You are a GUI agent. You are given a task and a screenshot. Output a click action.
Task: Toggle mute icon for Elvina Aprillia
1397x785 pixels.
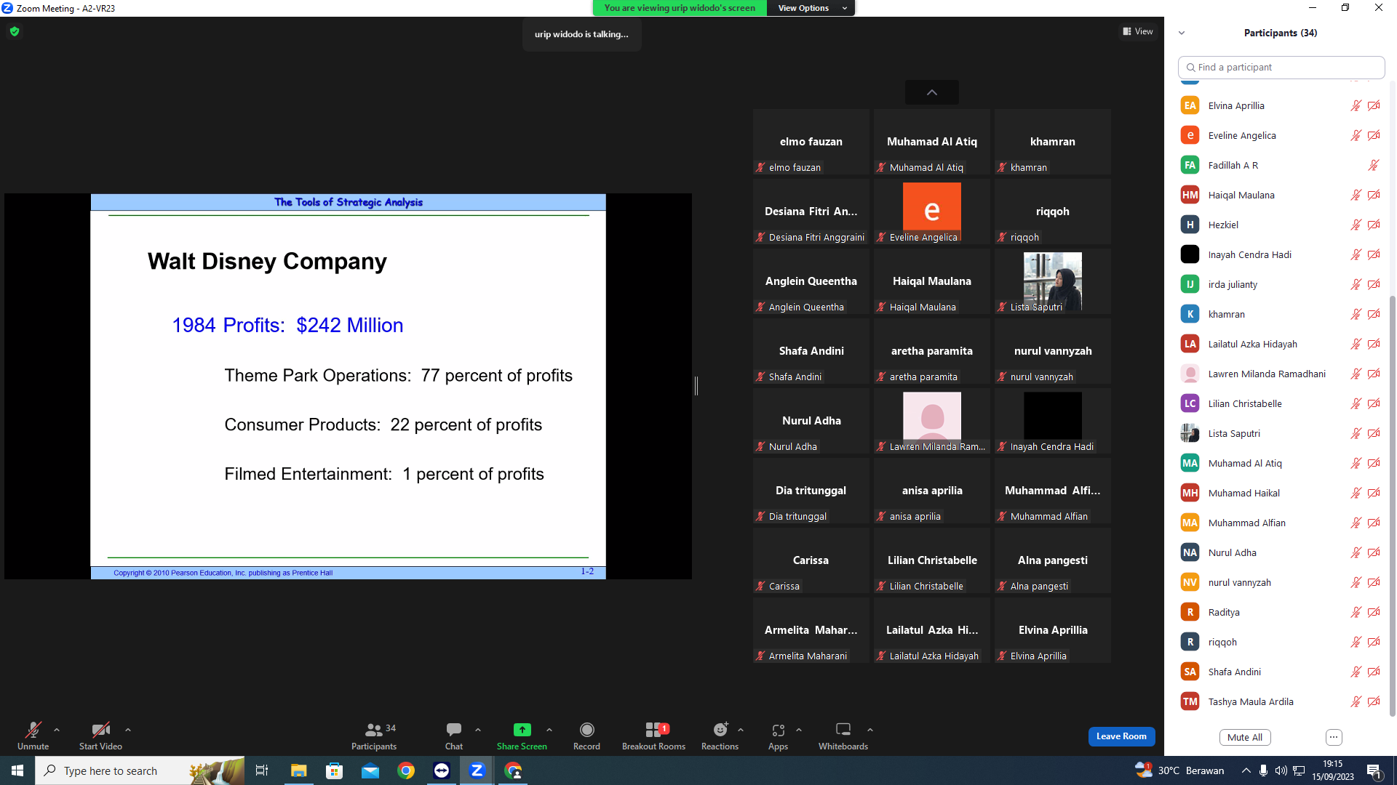pyautogui.click(x=1356, y=105)
